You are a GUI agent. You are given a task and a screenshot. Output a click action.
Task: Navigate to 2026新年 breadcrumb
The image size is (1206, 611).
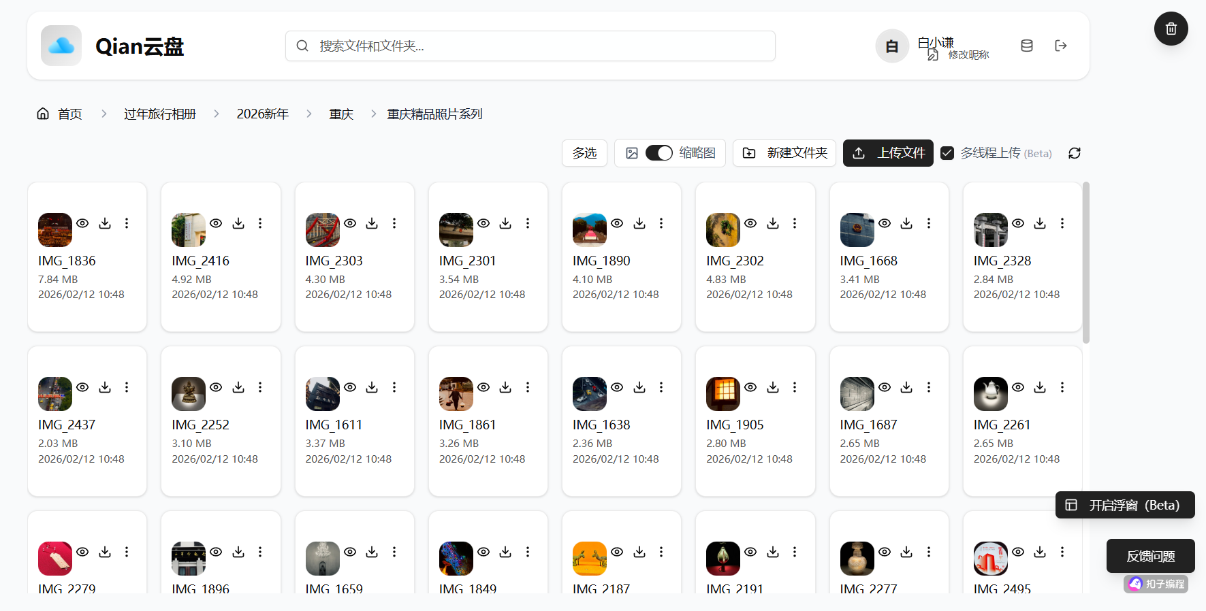click(x=263, y=114)
